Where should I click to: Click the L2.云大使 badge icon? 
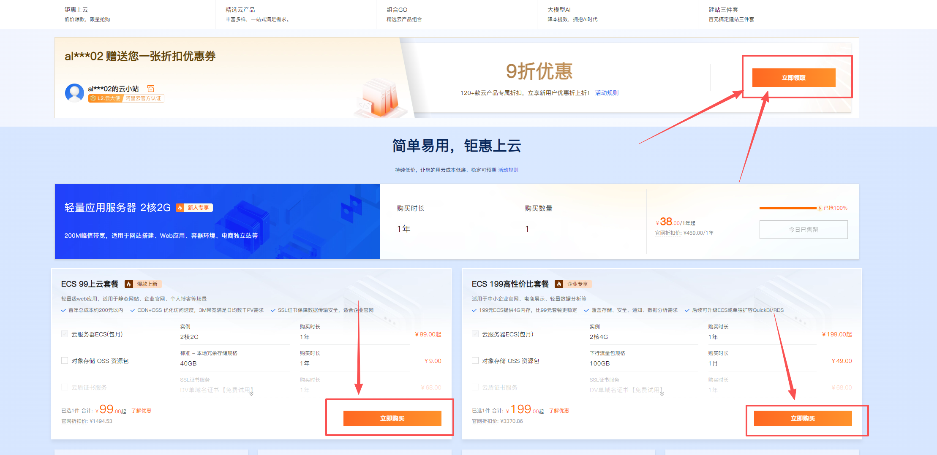(x=93, y=98)
